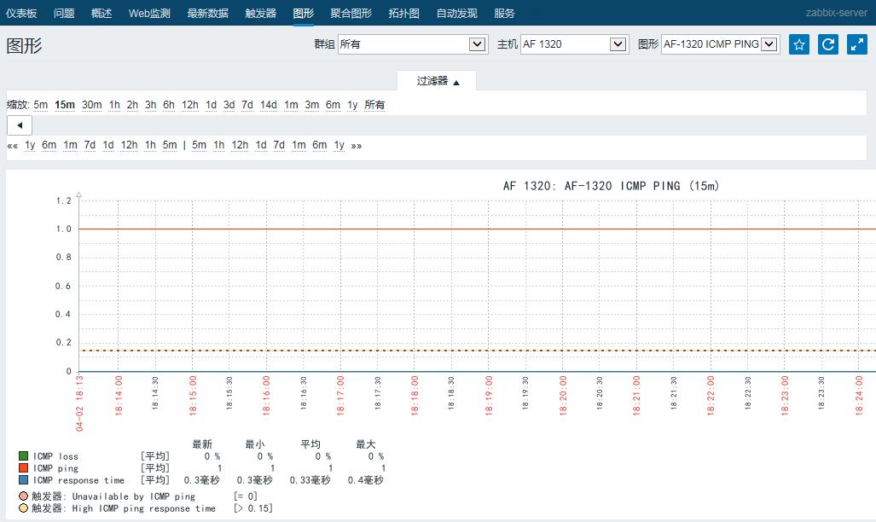The width and height of the screenshot is (876, 522).
Task: Click the 最大 column header
Action: (366, 444)
